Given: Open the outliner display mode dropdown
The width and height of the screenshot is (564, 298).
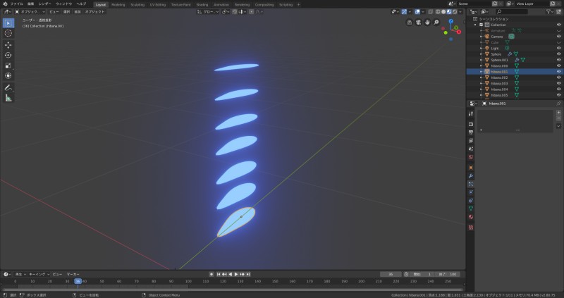Looking at the screenshot, I should (x=485, y=12).
